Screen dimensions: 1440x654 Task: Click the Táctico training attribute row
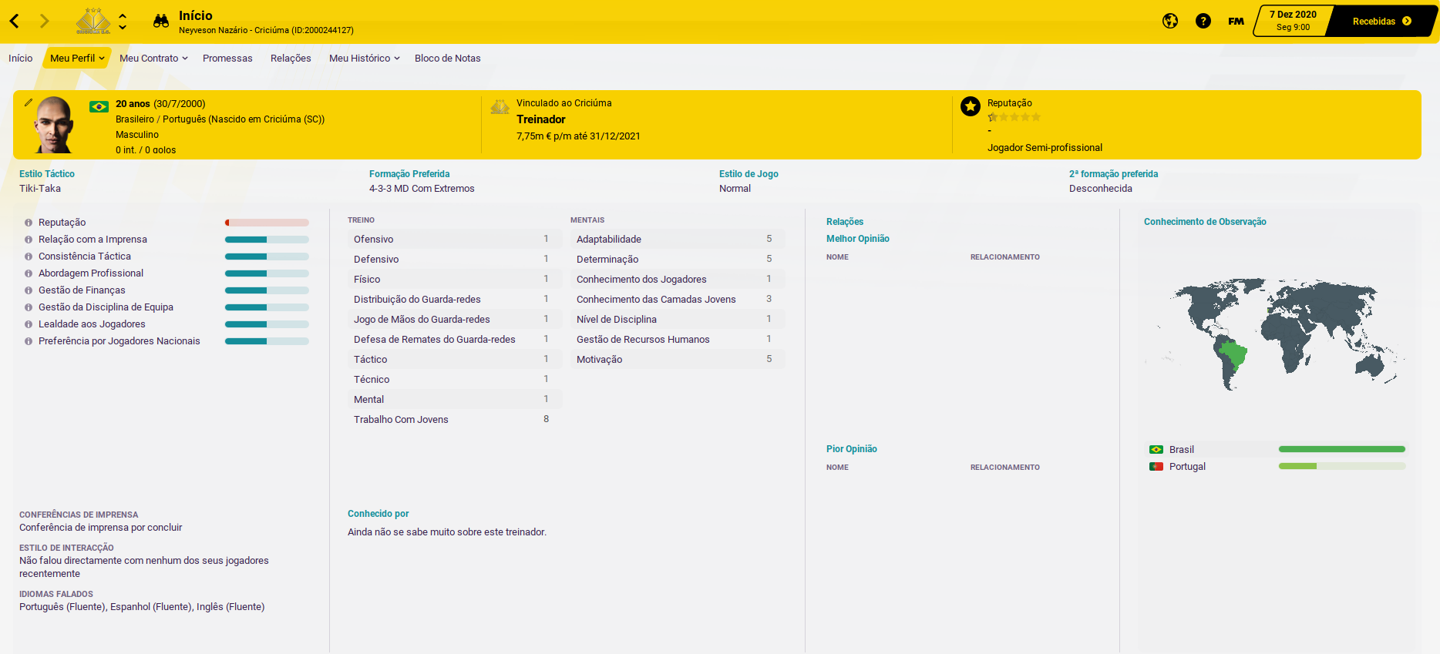(455, 359)
